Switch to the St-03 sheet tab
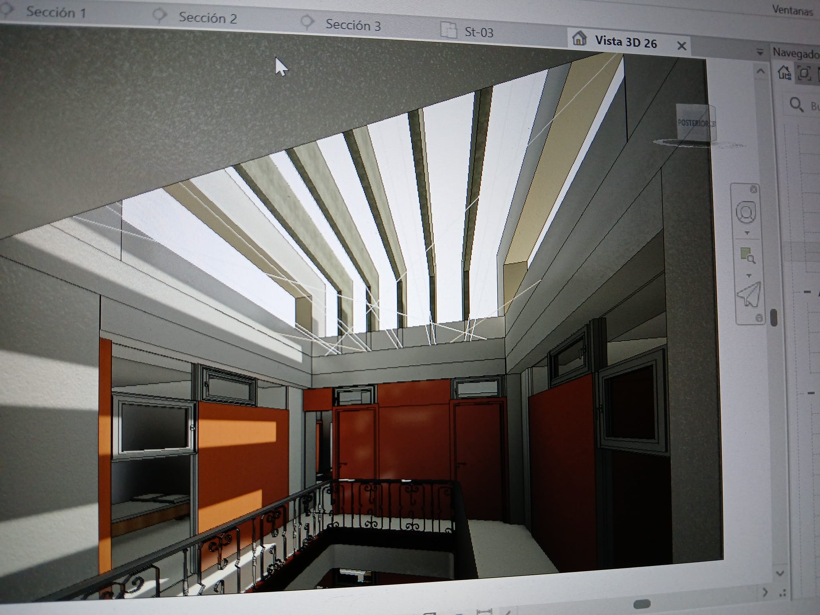This screenshot has width=820, height=615. (x=478, y=32)
